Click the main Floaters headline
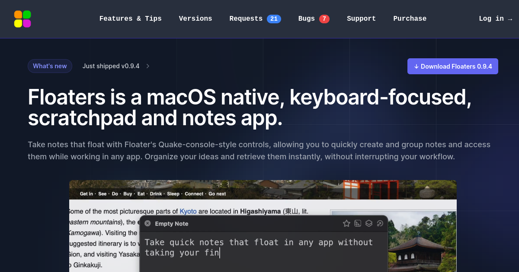This screenshot has width=519, height=272. 250,108
